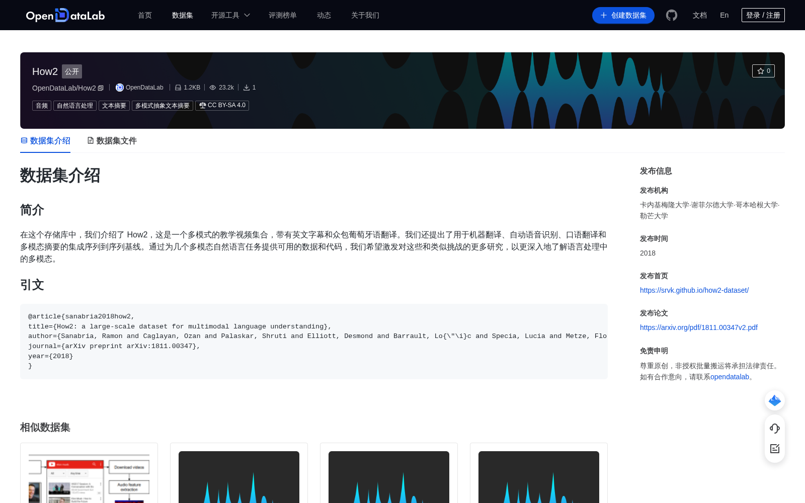Viewport: 805px width, 503px height.
Task: Click the 自然语言处理 tag
Action: (x=75, y=106)
